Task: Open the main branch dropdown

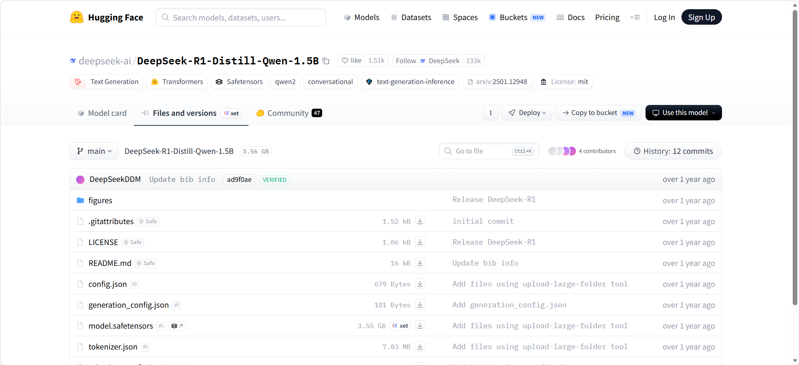Action: click(x=94, y=151)
